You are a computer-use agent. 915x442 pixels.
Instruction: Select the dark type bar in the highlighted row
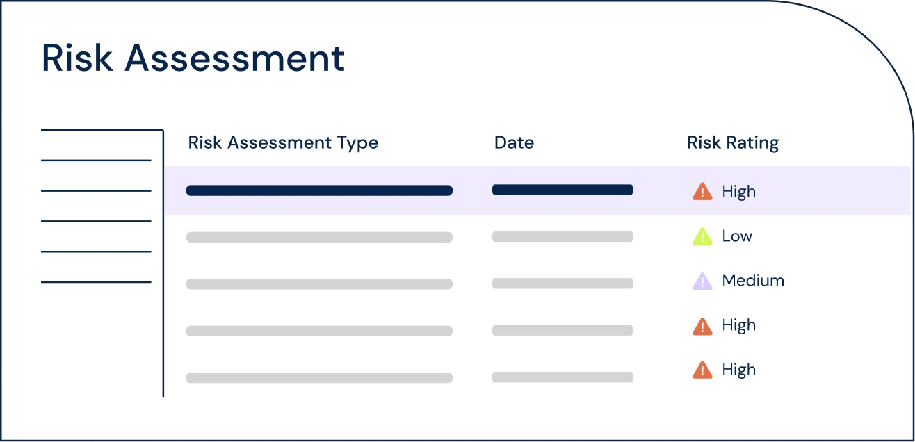319,190
